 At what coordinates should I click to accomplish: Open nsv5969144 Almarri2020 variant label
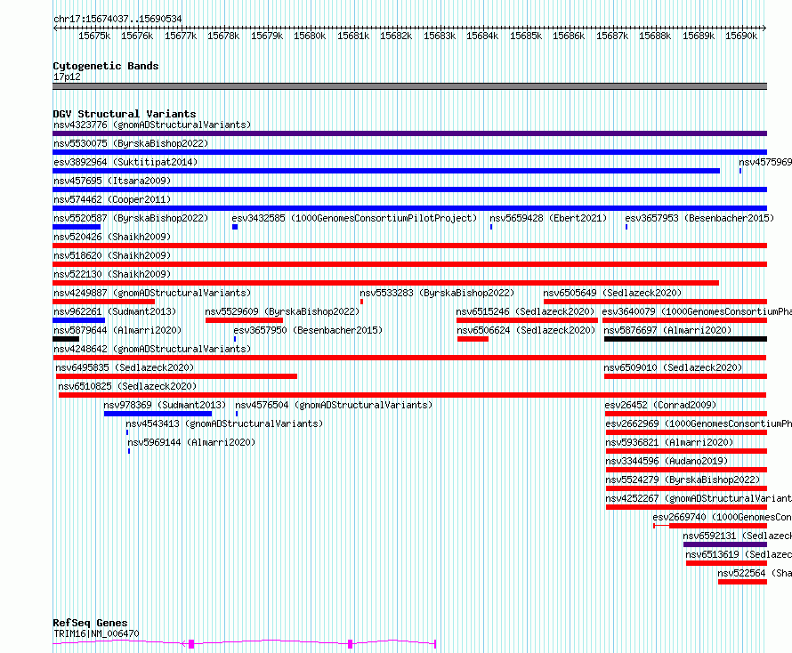click(191, 442)
